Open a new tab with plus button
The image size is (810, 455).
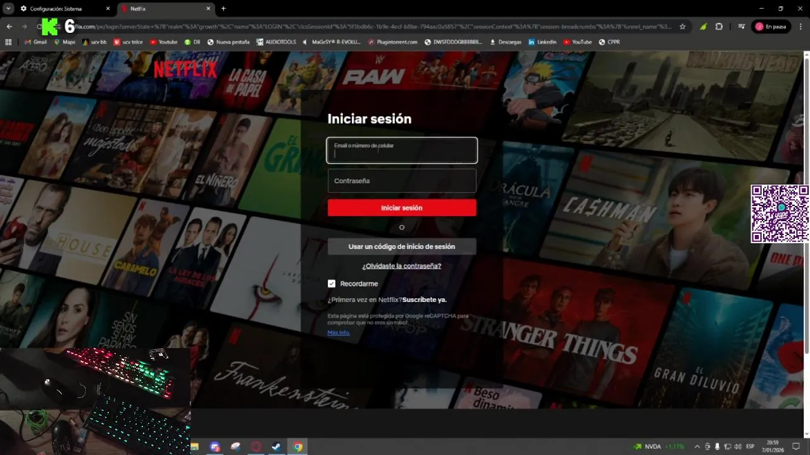pos(223,9)
